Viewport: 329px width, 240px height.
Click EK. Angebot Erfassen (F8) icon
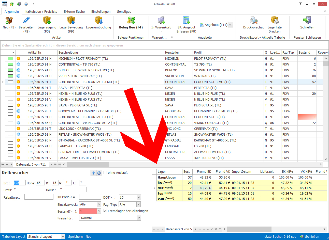pyautogui.click(x=187, y=21)
